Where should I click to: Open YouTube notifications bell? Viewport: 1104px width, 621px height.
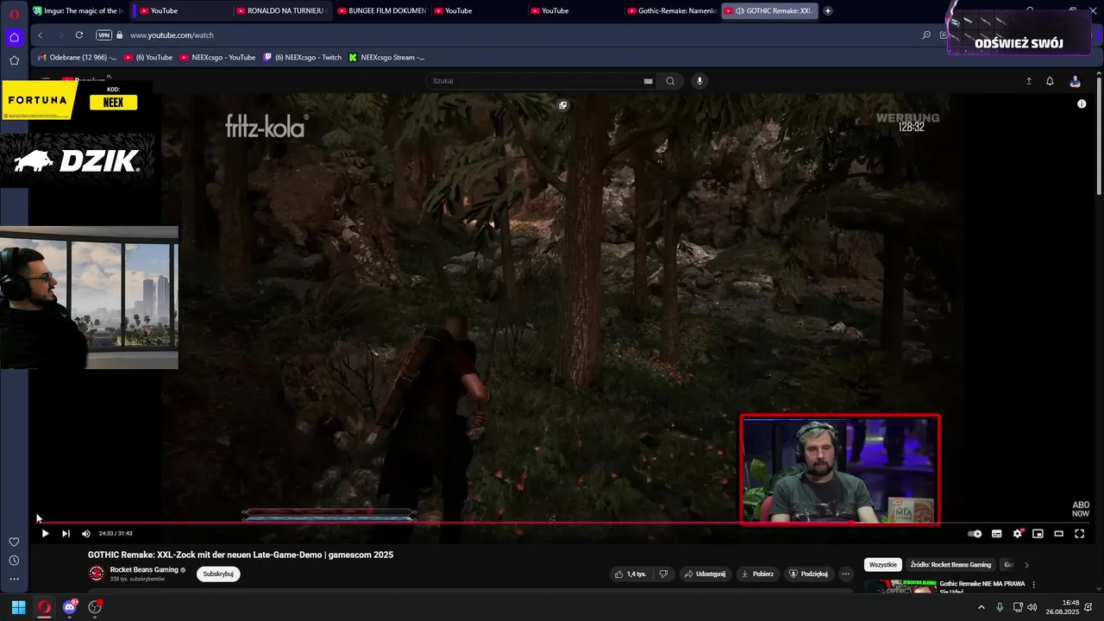(1050, 81)
